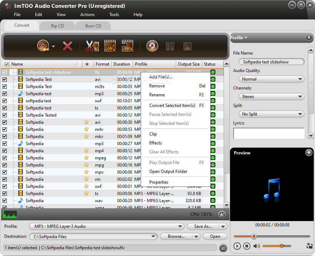The width and height of the screenshot is (315, 256).
Task: Click the file list vertical scrollbar
Action: click(226, 121)
